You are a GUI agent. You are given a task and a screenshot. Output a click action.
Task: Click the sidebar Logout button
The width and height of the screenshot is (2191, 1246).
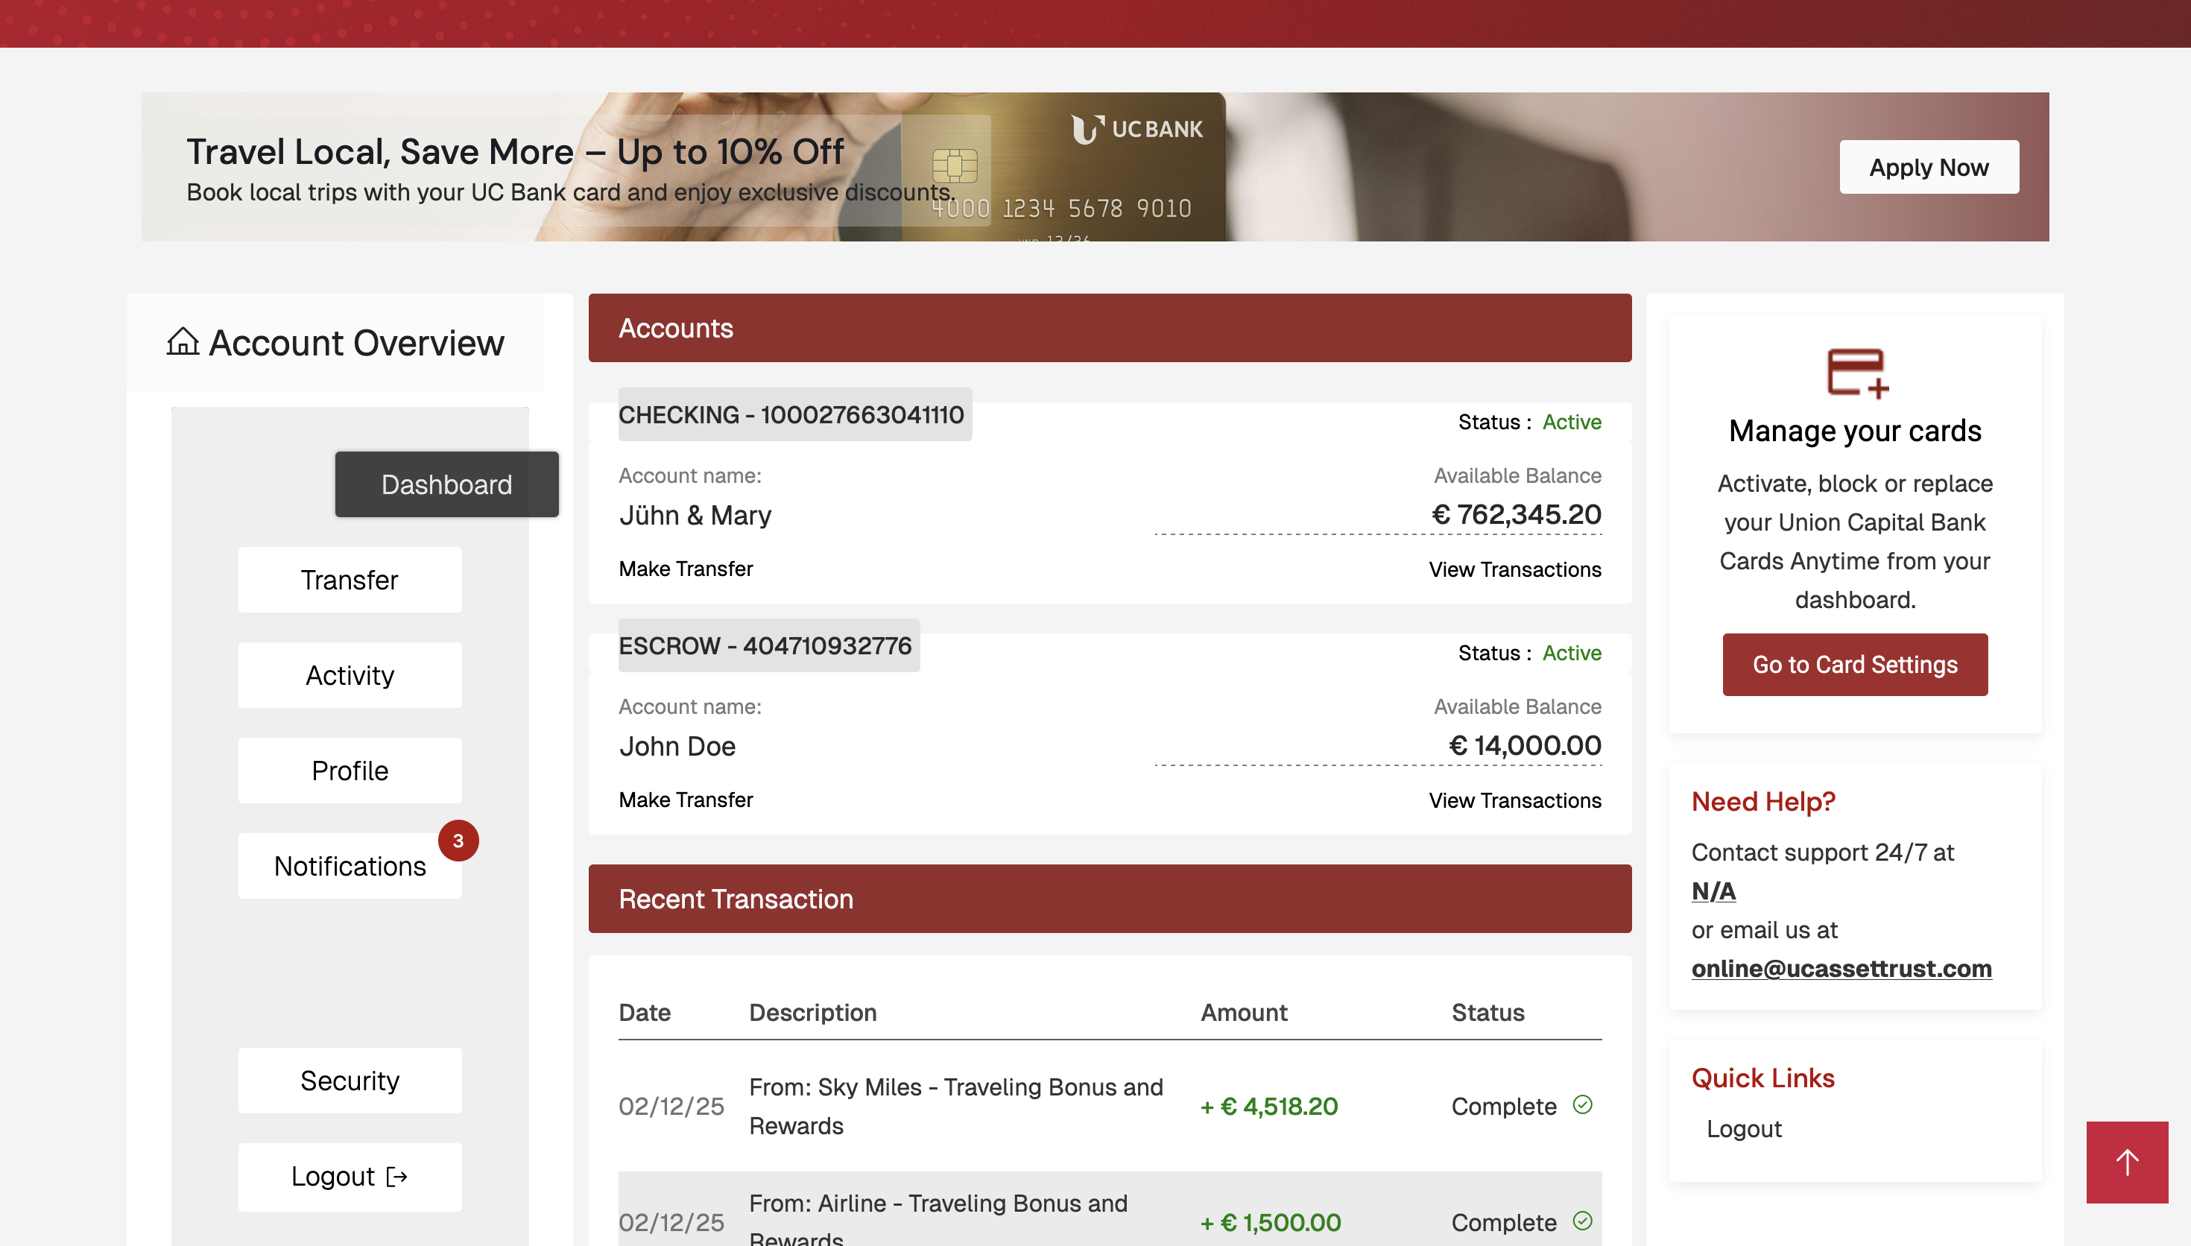[350, 1177]
